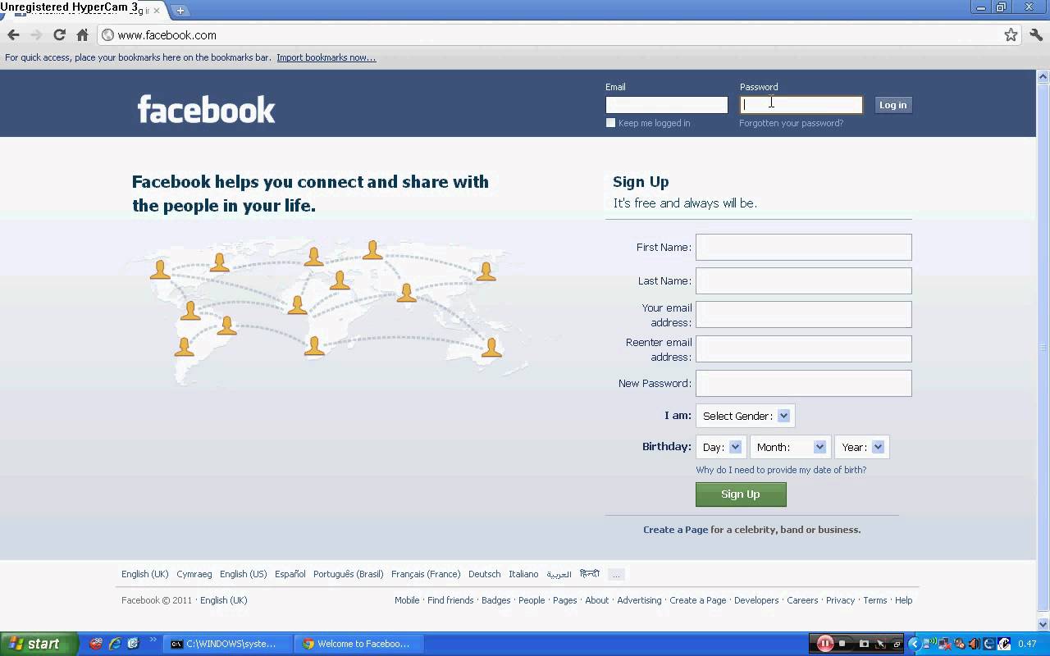1050x656 pixels.
Task: Open the birthday Day dropdown
Action: tap(721, 447)
